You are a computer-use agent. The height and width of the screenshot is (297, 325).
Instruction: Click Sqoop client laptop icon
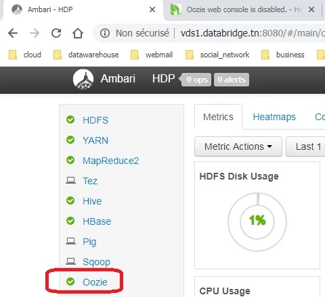point(70,261)
